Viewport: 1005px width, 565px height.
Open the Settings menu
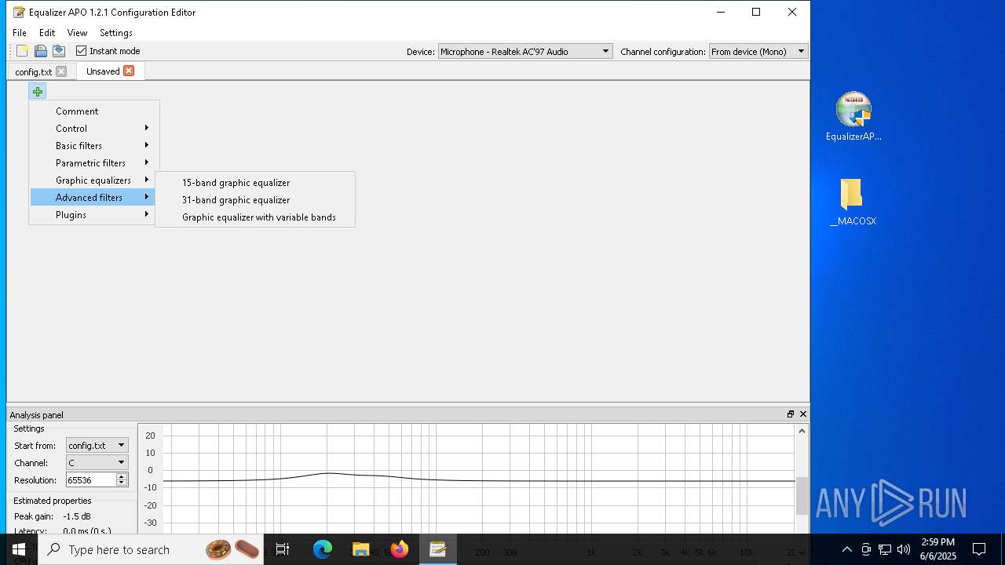click(x=116, y=33)
